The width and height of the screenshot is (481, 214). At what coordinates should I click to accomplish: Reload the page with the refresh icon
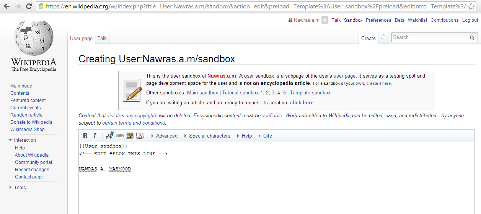tap(29, 6)
